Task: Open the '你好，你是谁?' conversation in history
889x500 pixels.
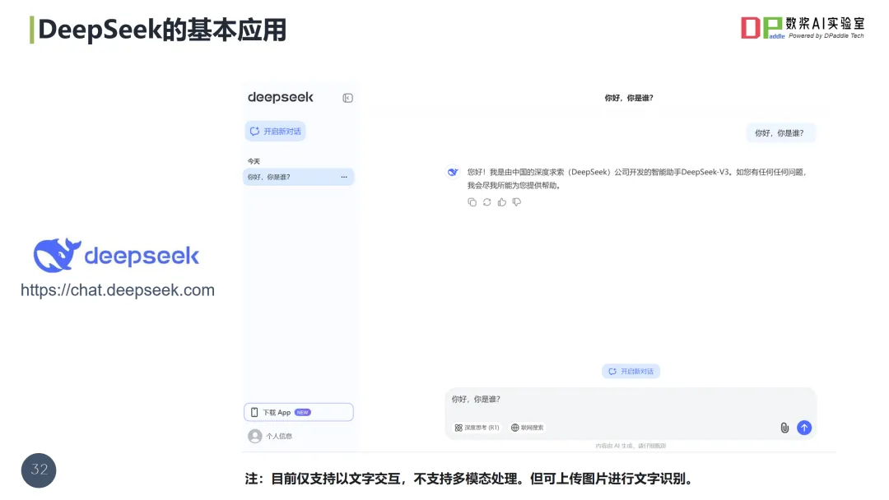Action: click(298, 177)
